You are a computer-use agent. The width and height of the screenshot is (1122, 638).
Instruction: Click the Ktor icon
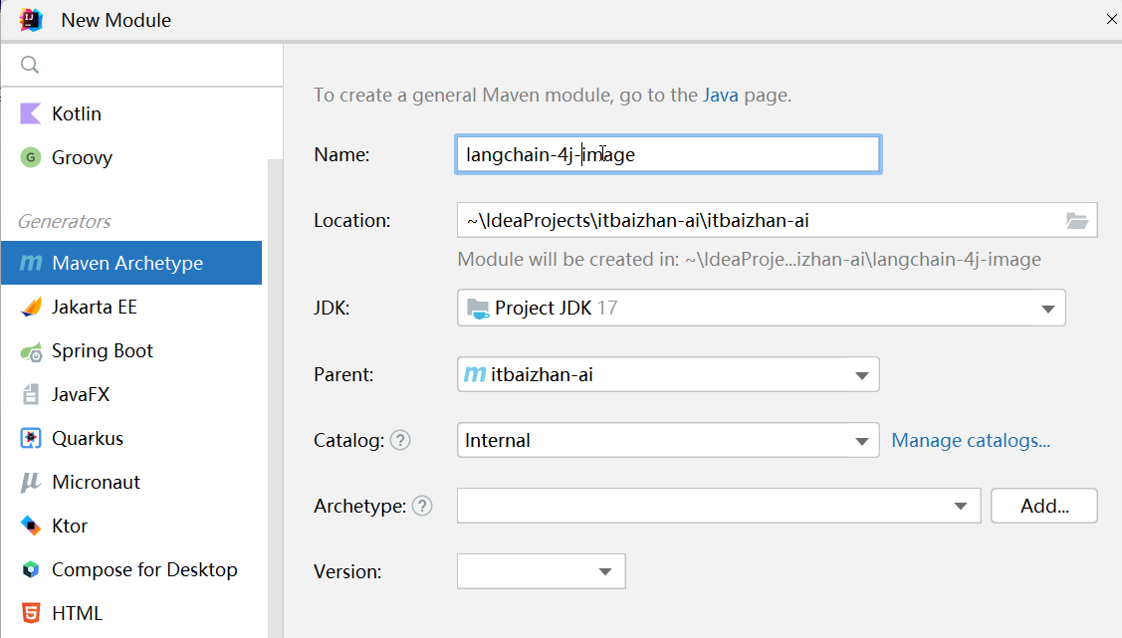click(x=30, y=526)
